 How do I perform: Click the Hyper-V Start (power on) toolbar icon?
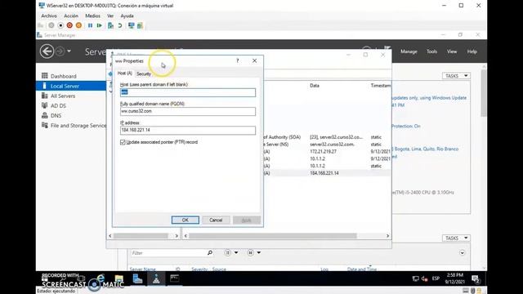(51, 25)
